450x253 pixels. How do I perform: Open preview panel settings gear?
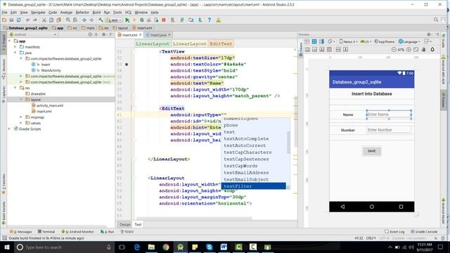[x=429, y=34]
